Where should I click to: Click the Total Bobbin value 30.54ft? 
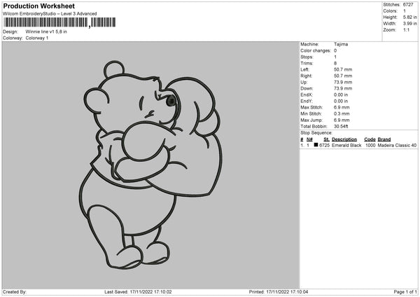[x=341, y=127]
